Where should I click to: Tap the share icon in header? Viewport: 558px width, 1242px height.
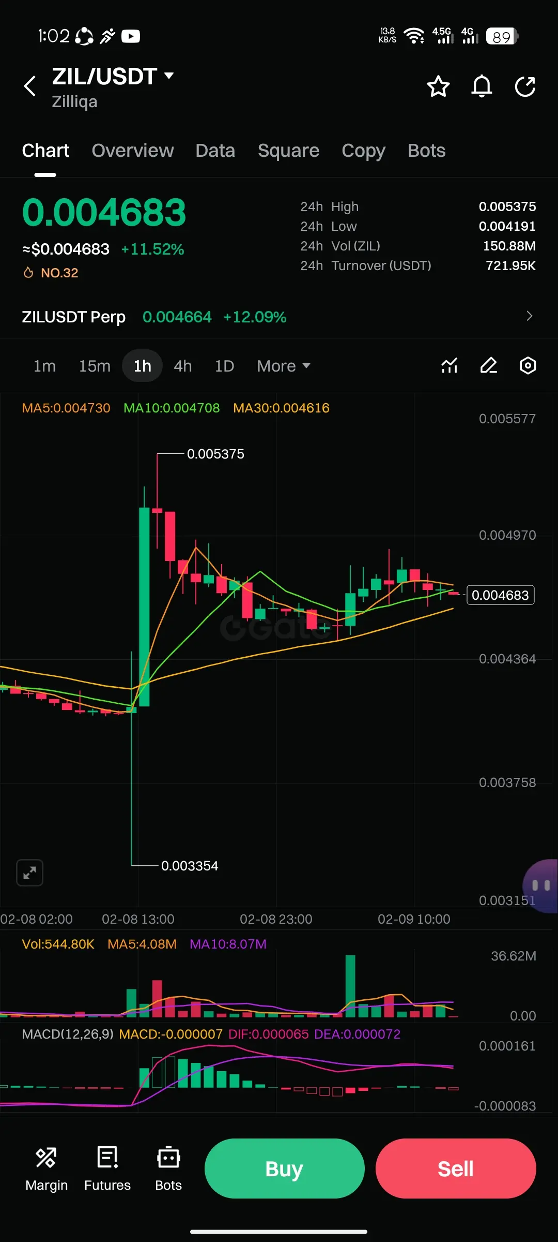(525, 86)
